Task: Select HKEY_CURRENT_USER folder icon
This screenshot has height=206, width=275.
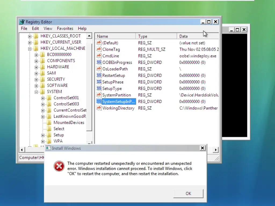Action: tap(36, 42)
